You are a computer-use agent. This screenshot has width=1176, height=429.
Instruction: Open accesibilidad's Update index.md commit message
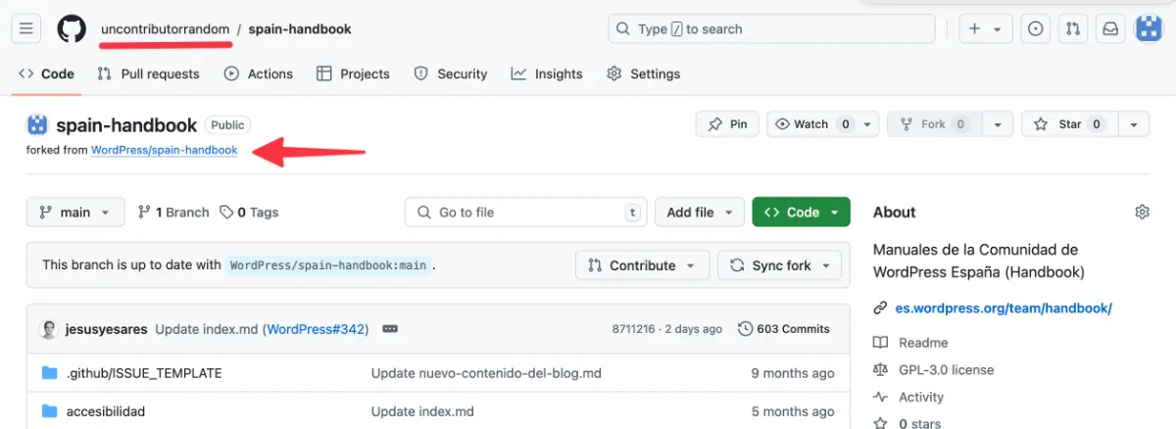click(x=422, y=411)
